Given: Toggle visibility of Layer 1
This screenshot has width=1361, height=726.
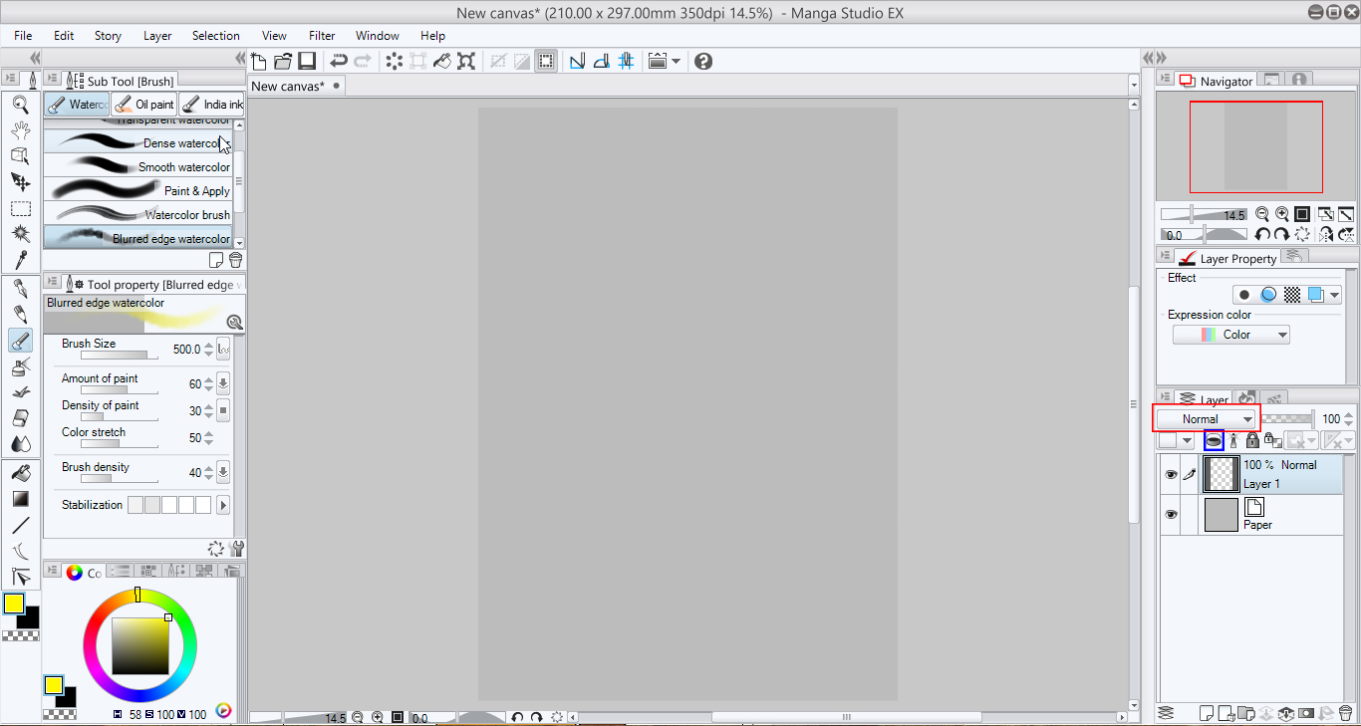Looking at the screenshot, I should (x=1171, y=475).
